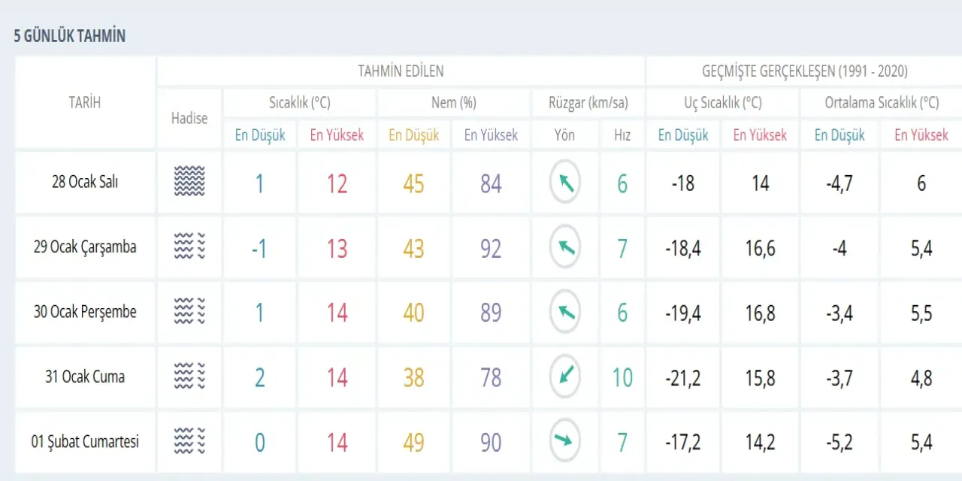Image resolution: width=962 pixels, height=481 pixels.
Task: Select the Rüzgar (km/sa) column header
Action: pos(588,103)
